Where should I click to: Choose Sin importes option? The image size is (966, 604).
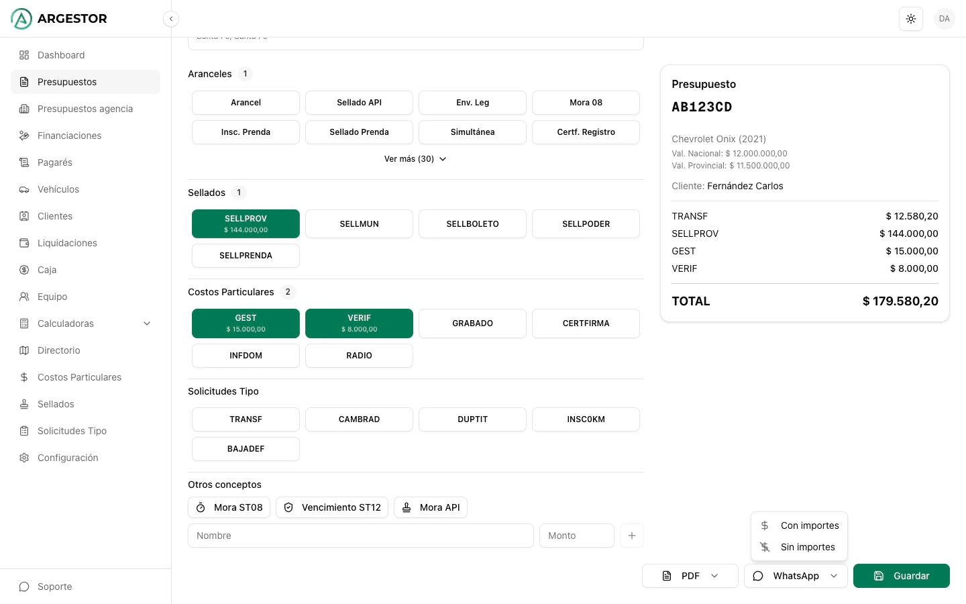pos(799,547)
